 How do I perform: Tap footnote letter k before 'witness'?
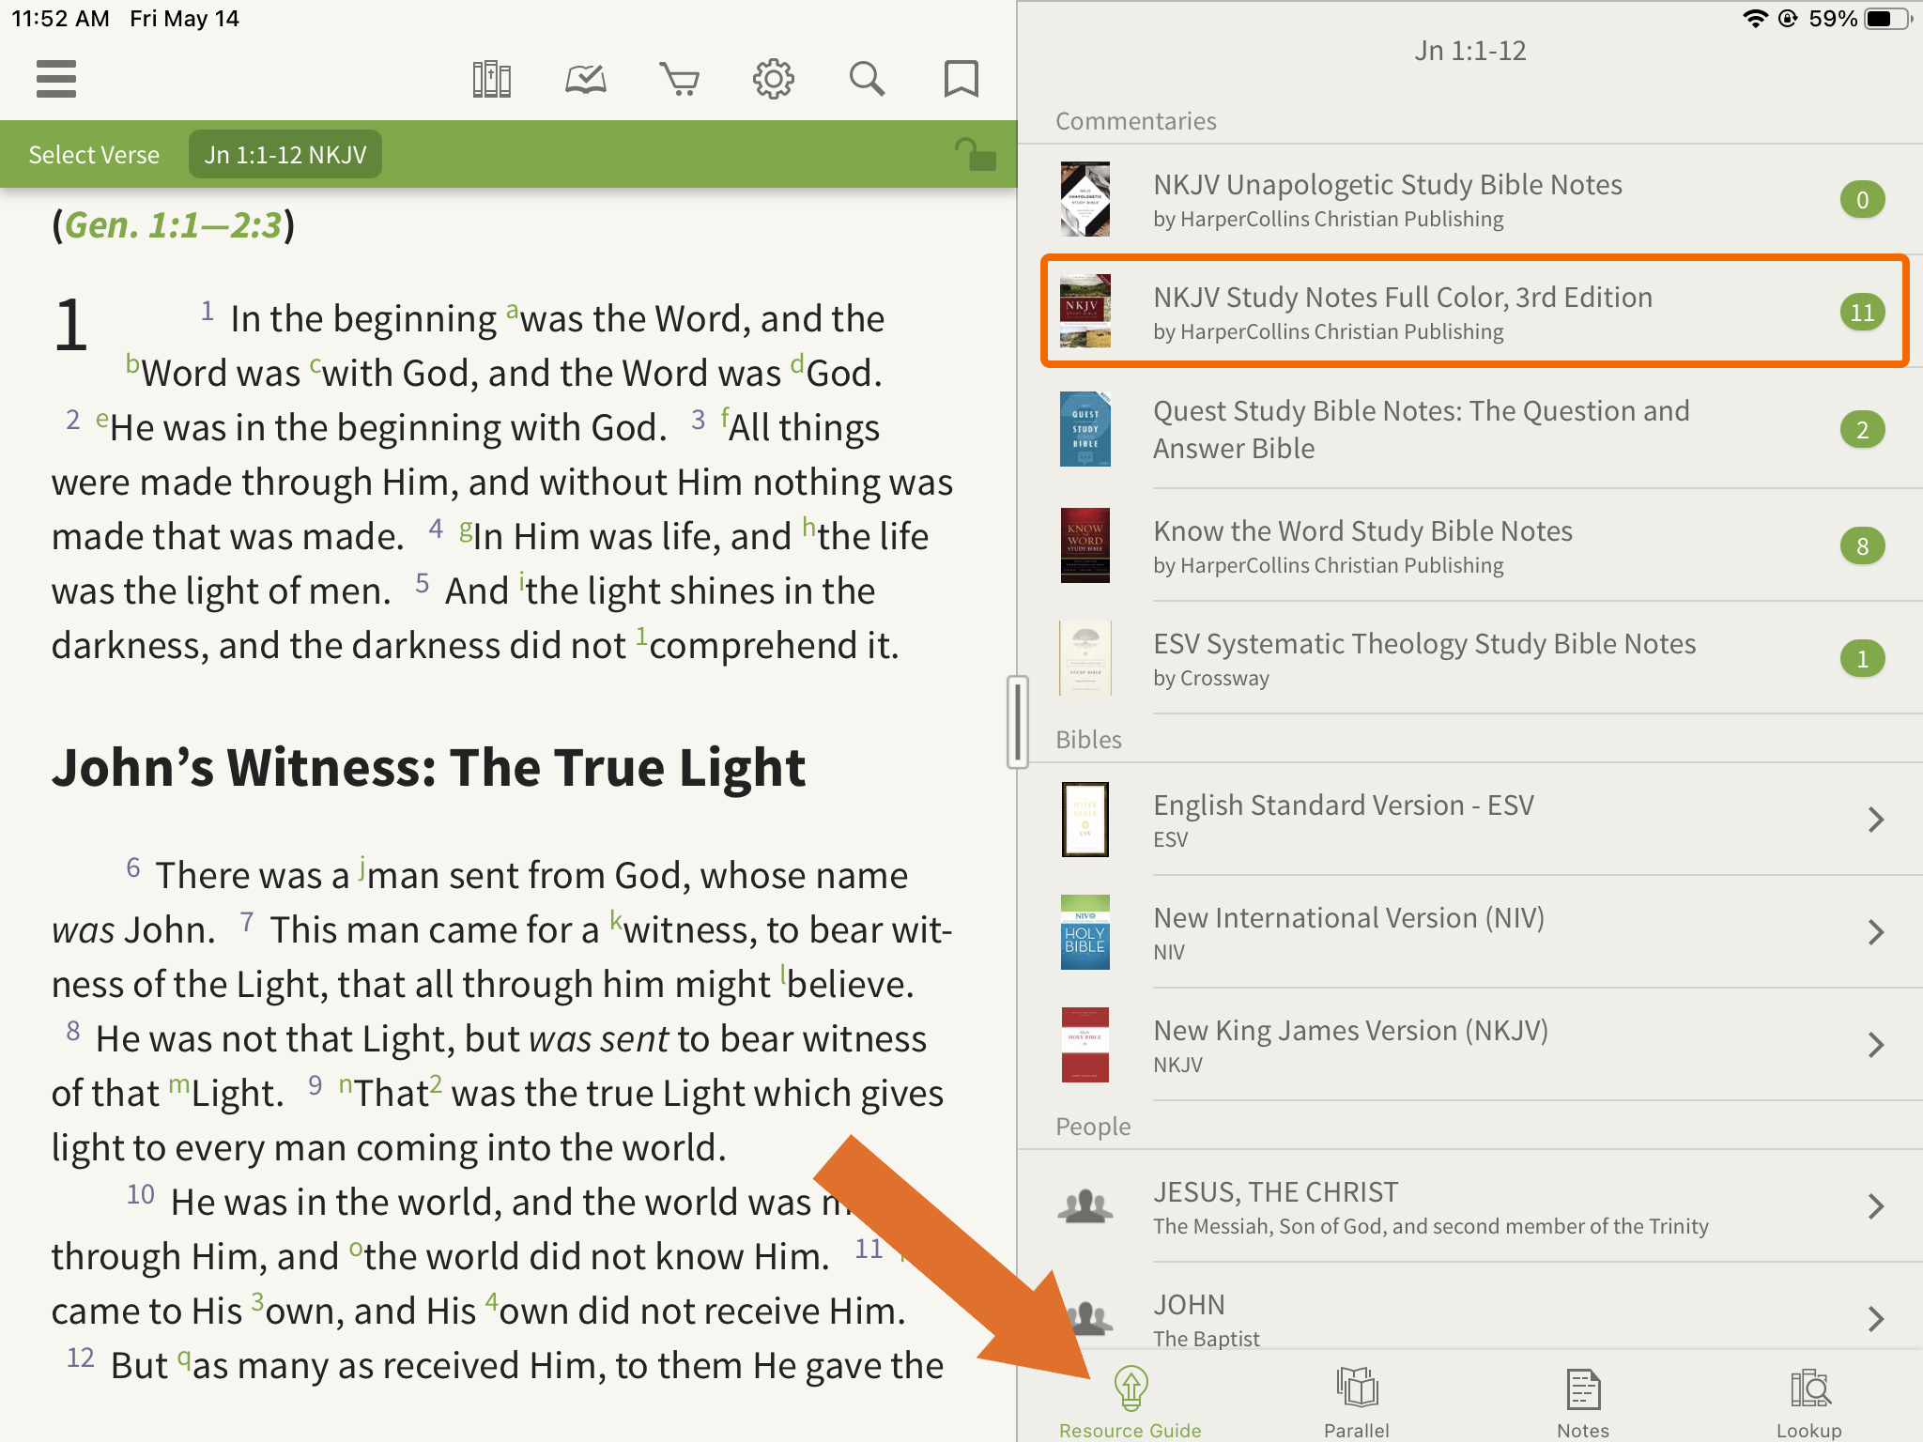[616, 919]
